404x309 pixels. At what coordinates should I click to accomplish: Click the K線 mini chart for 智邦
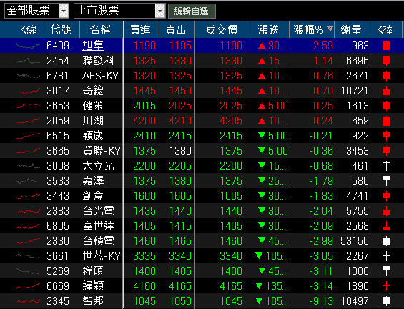pyautogui.click(x=28, y=301)
